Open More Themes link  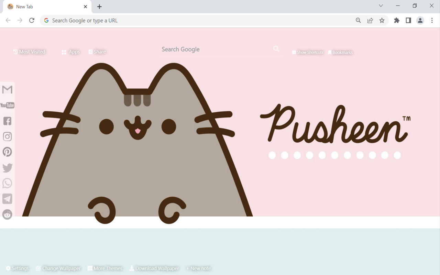point(105,268)
